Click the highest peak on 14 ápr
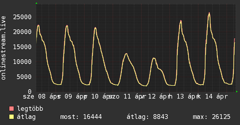 pos(209,13)
